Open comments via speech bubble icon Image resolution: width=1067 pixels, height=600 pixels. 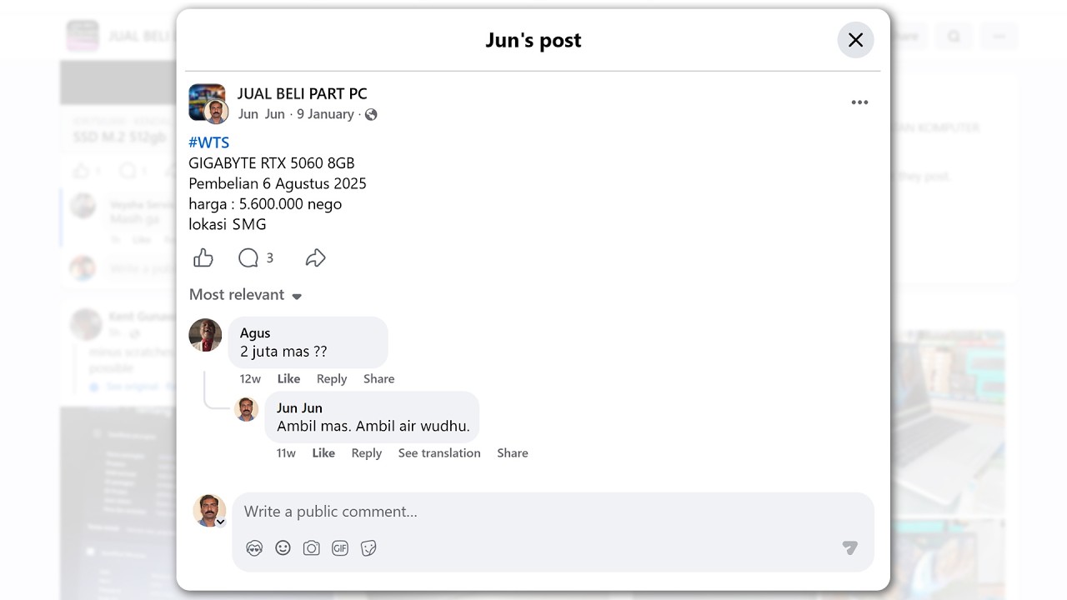(248, 258)
